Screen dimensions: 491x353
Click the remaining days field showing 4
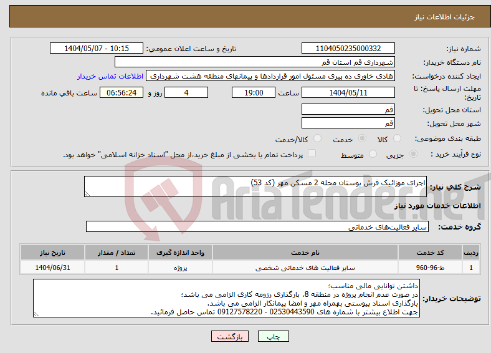[x=186, y=93]
